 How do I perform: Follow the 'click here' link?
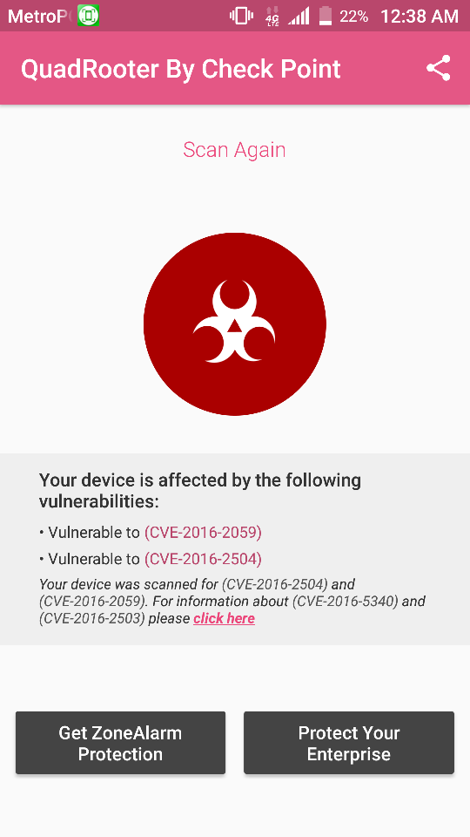224,619
